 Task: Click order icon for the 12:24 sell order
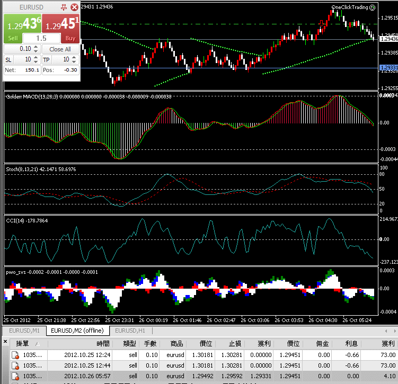click(15, 355)
